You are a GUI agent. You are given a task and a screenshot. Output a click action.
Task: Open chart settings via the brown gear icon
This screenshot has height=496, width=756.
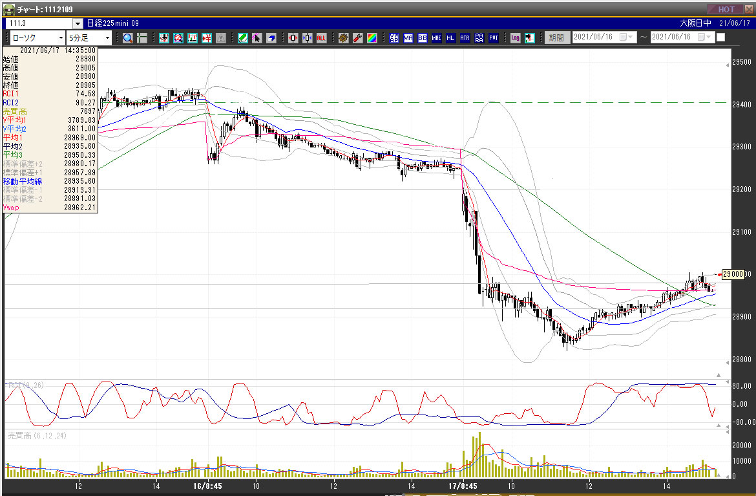(343, 38)
